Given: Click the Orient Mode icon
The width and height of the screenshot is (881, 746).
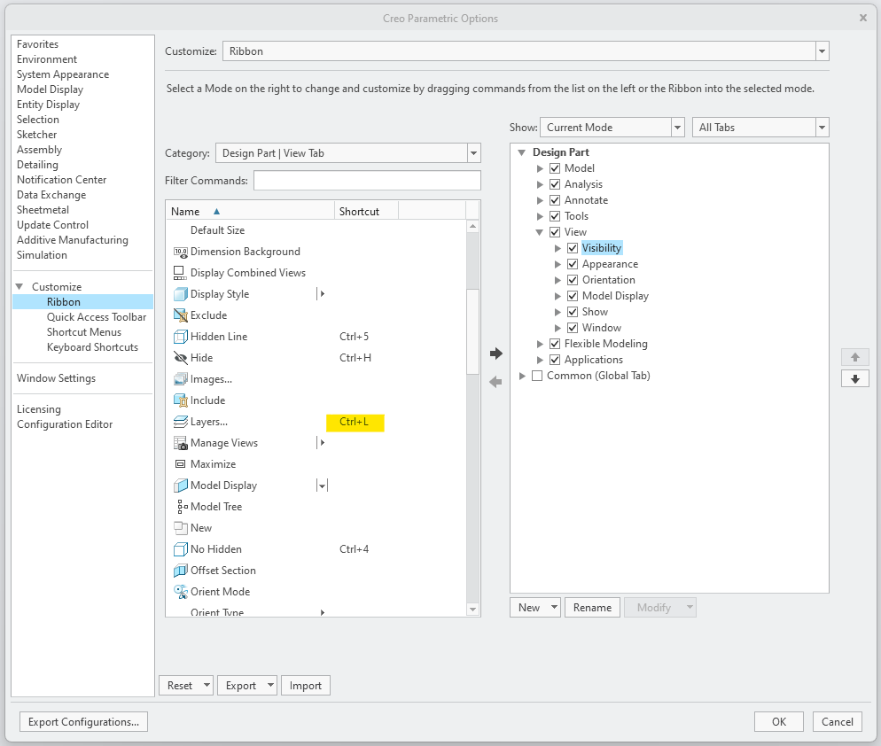Looking at the screenshot, I should [x=181, y=592].
